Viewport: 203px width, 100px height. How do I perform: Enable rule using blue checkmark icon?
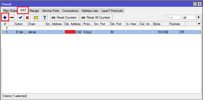20,18
